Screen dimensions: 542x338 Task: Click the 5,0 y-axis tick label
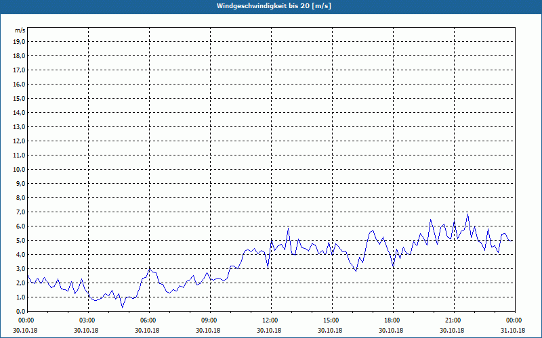coord(20,240)
